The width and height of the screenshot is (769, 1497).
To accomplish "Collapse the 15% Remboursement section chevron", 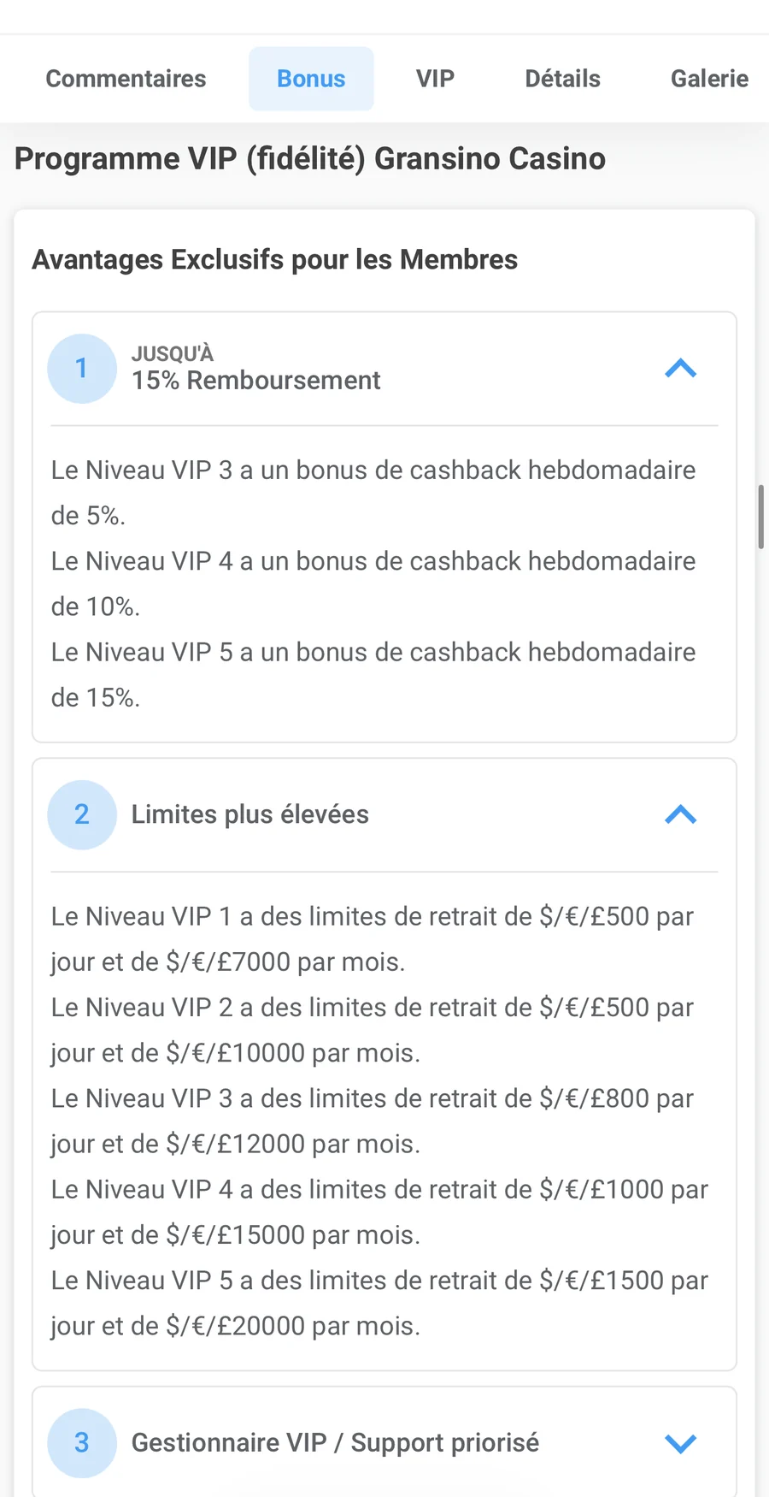I will coord(681,369).
